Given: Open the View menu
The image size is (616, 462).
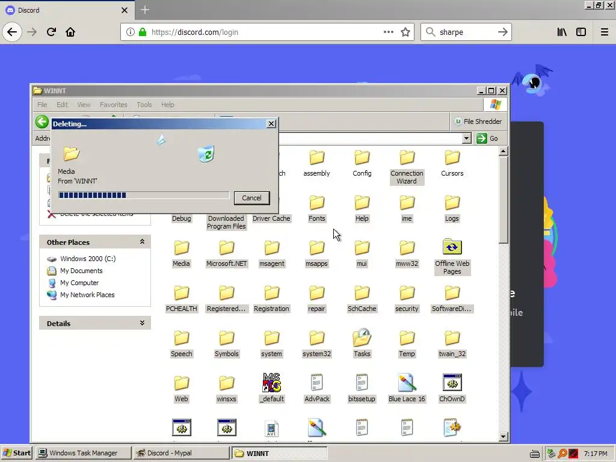Looking at the screenshot, I should (x=84, y=105).
